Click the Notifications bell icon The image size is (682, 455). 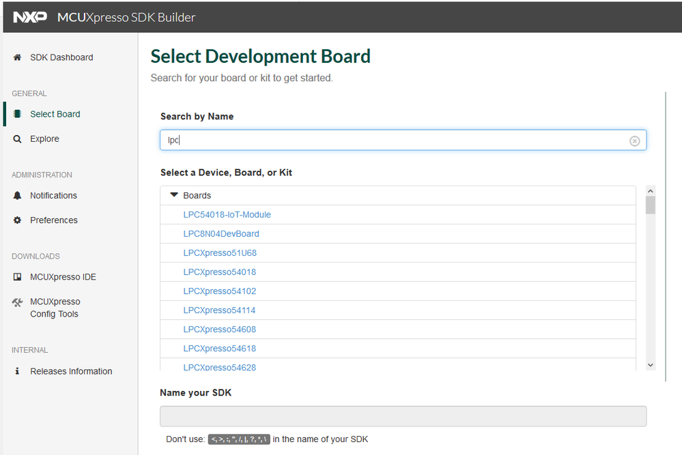click(x=17, y=196)
